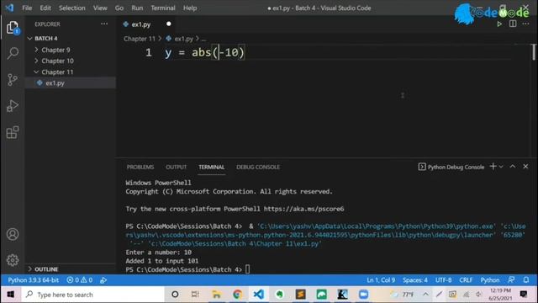Viewport: 538px width, 303px height.
Task: Click Ln 1, Col 9 position indicator
Action: [x=381, y=280]
